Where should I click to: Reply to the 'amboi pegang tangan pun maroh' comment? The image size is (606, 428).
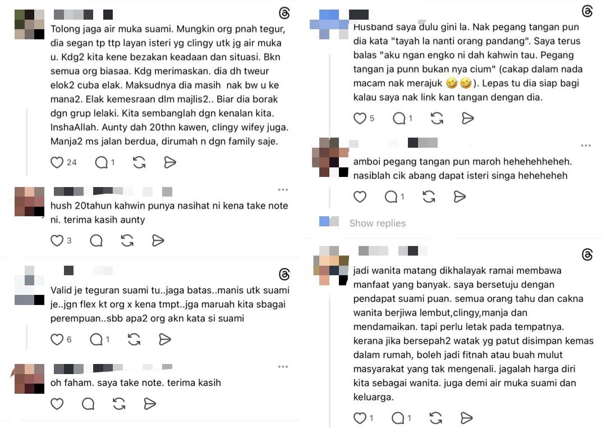click(x=391, y=197)
